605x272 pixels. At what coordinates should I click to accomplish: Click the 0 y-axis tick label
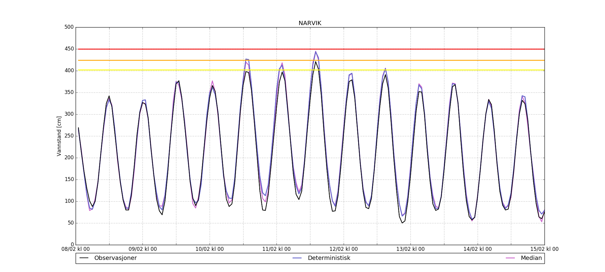coord(72,244)
